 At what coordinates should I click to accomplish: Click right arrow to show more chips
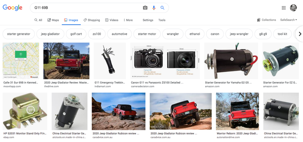(300, 34)
